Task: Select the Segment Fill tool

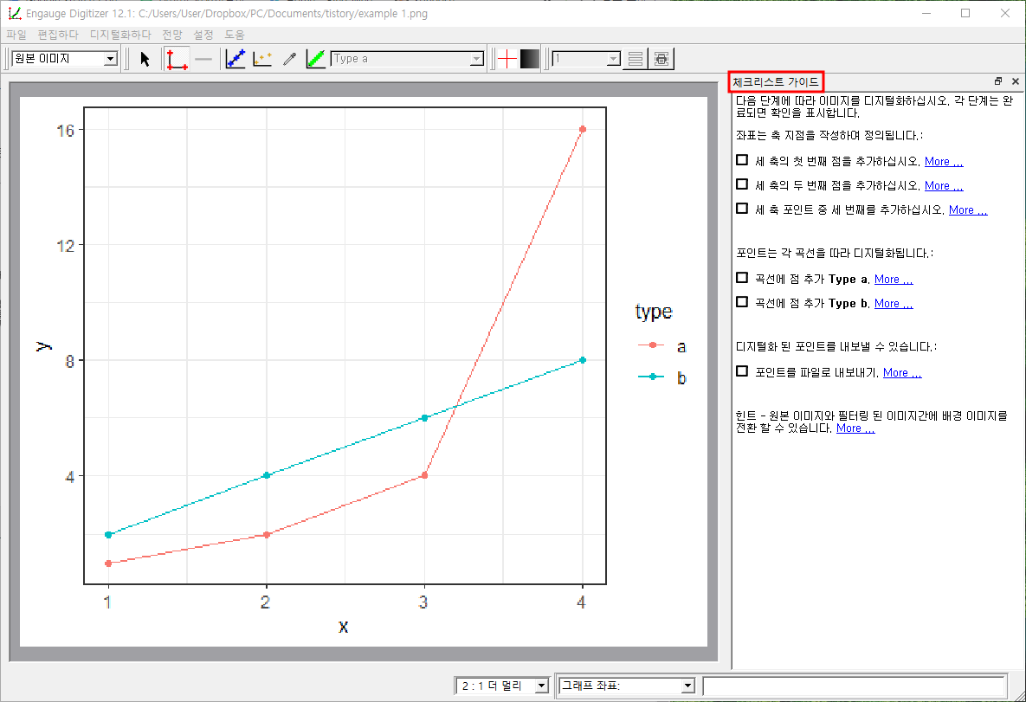Action: coord(316,59)
